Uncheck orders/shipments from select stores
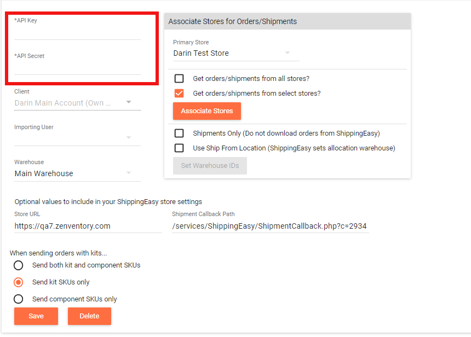The image size is (471, 337). click(x=179, y=93)
